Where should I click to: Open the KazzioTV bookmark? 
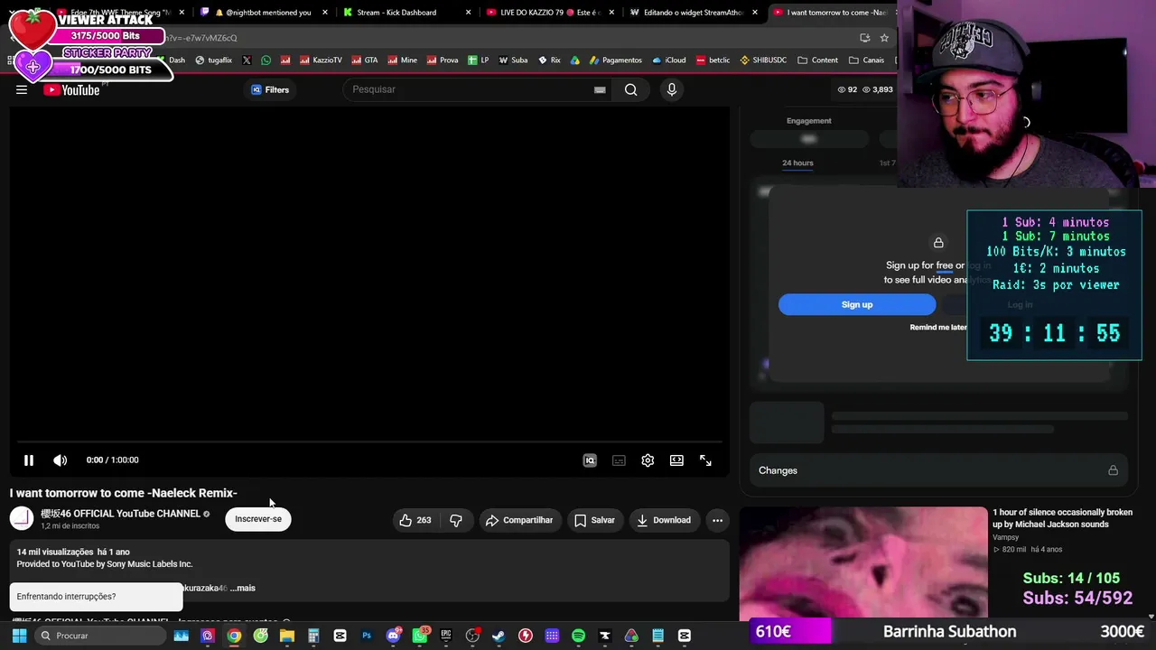click(x=321, y=60)
